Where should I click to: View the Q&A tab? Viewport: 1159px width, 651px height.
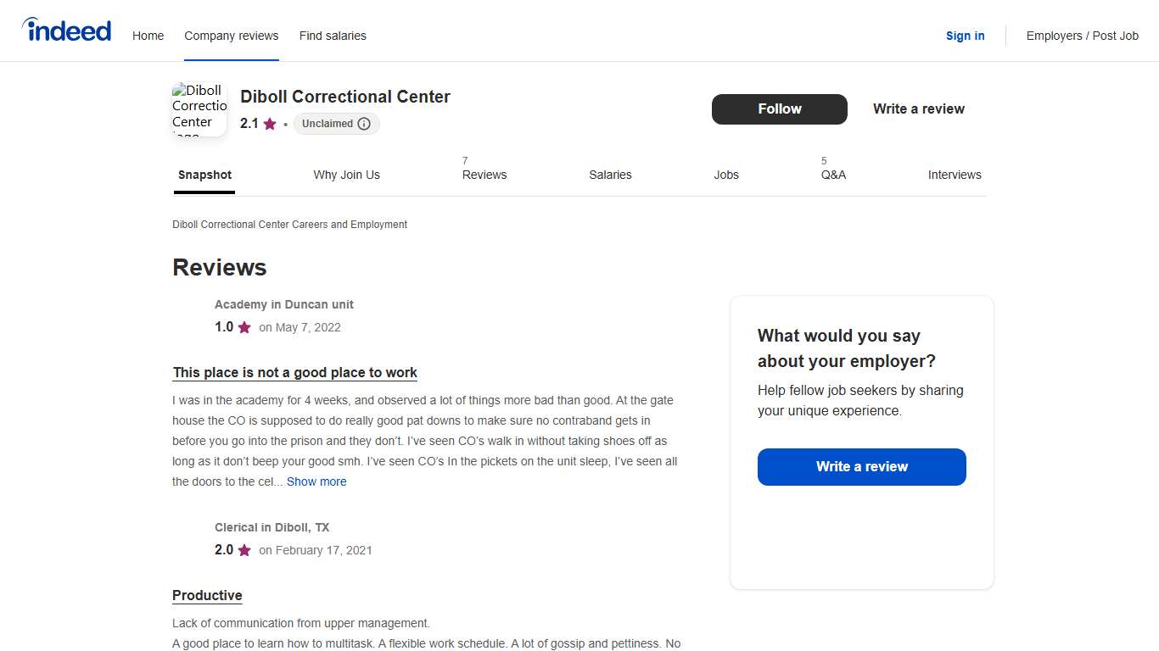point(833,175)
